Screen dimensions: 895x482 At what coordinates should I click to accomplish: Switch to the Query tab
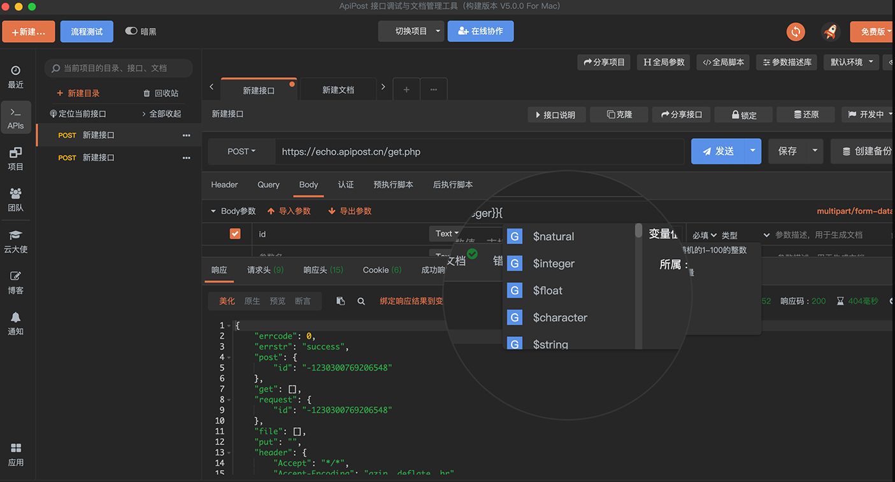pyautogui.click(x=268, y=185)
